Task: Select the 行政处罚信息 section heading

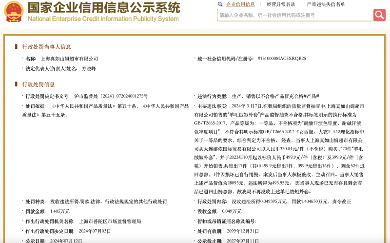Action: pos(39,84)
